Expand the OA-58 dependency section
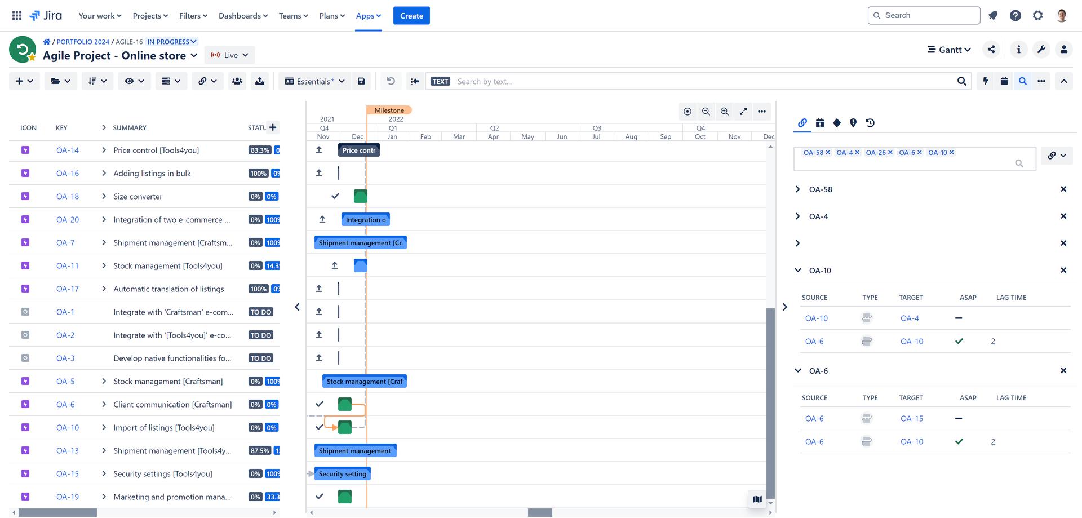This screenshot has width=1082, height=518. click(797, 189)
